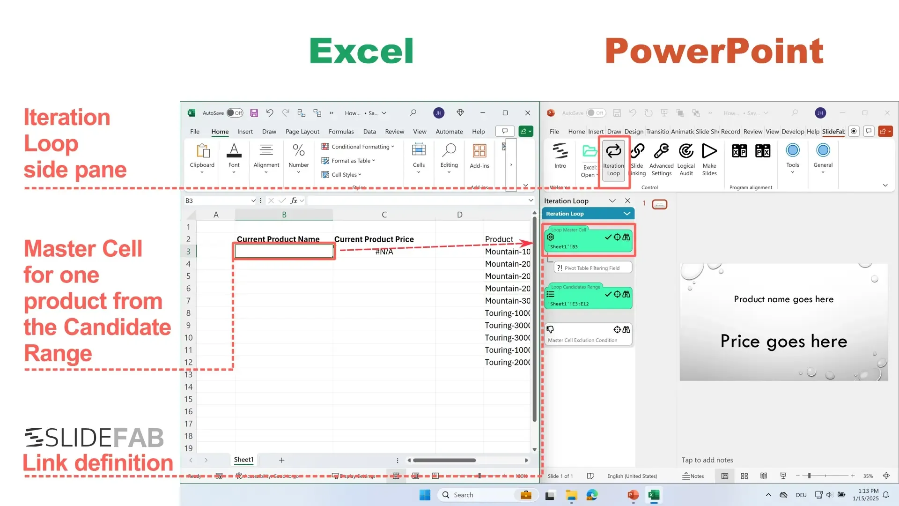Click the Make Slides play icon
899x506 pixels.
click(x=709, y=151)
